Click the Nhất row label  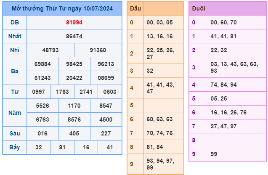click(14, 37)
